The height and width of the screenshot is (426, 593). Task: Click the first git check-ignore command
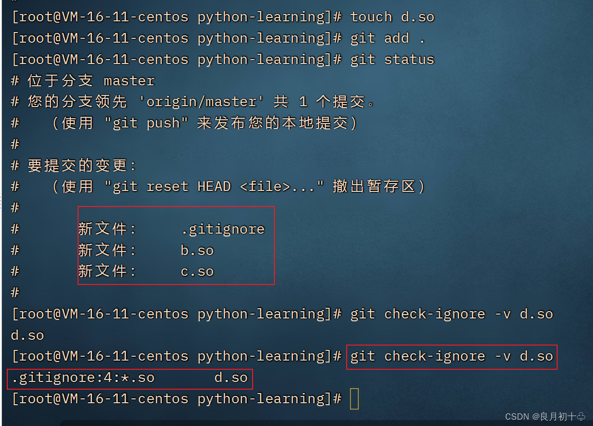pos(451,314)
